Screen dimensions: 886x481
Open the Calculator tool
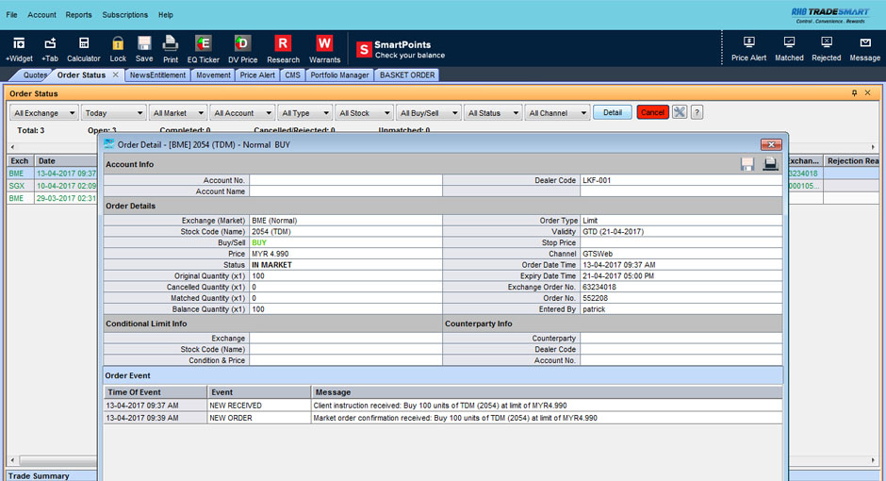point(84,49)
